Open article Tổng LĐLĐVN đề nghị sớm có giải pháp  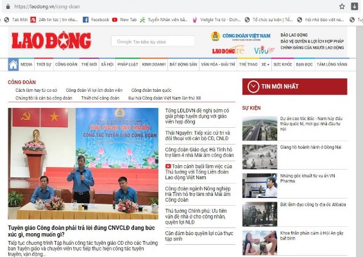point(197,116)
